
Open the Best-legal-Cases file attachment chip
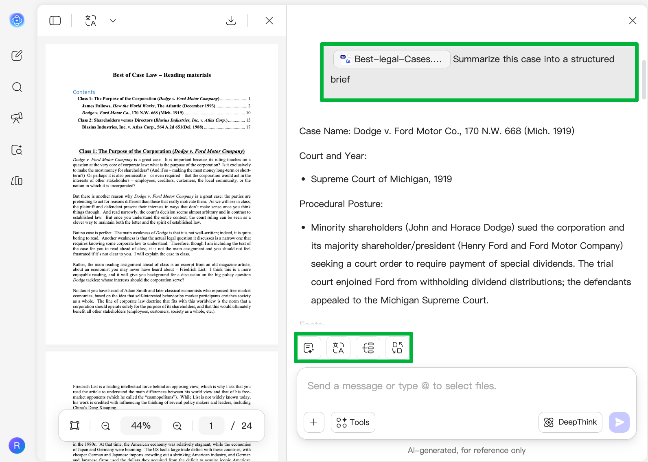[392, 59]
